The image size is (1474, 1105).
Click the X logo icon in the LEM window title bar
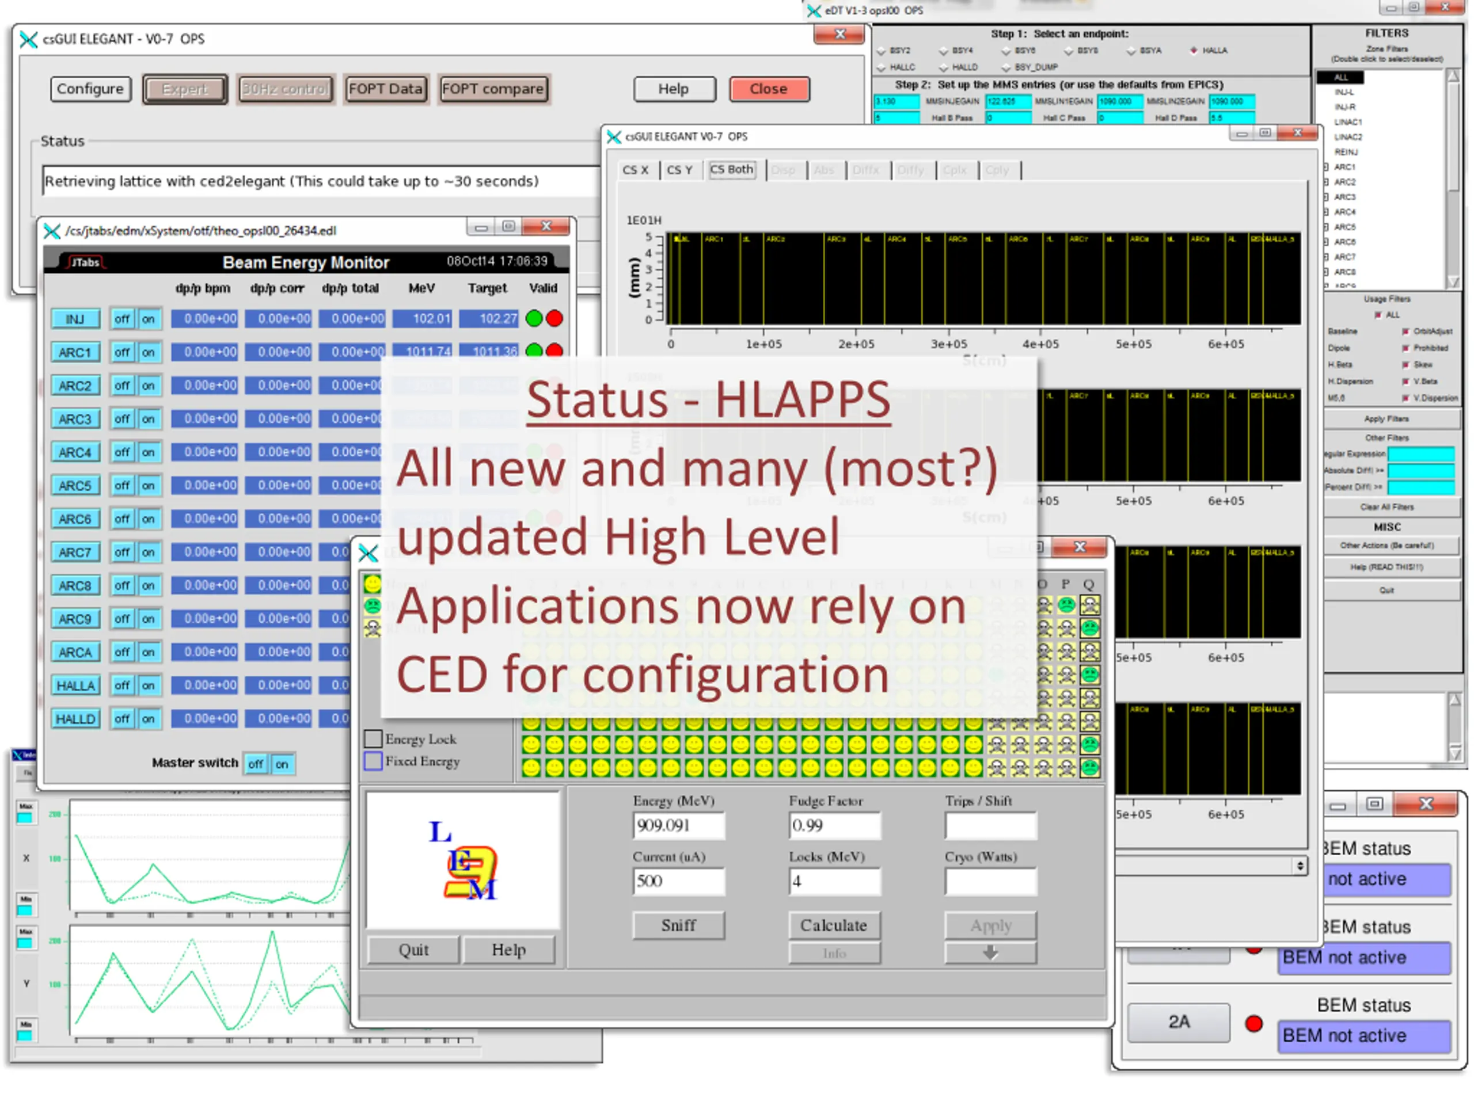pyautogui.click(x=368, y=554)
